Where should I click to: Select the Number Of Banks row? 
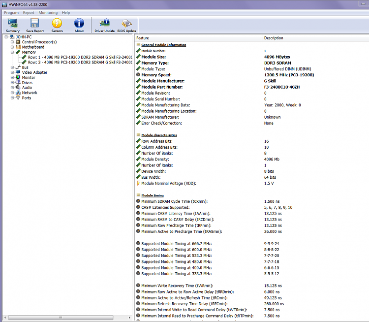(252, 153)
